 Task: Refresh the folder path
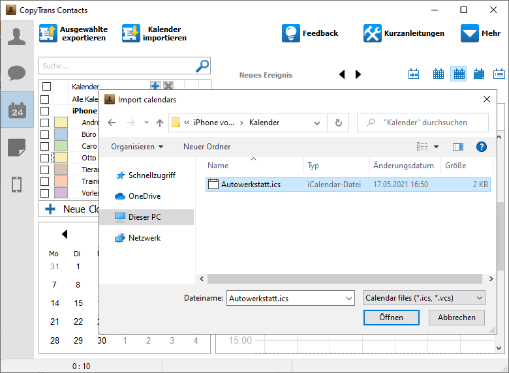tap(338, 123)
